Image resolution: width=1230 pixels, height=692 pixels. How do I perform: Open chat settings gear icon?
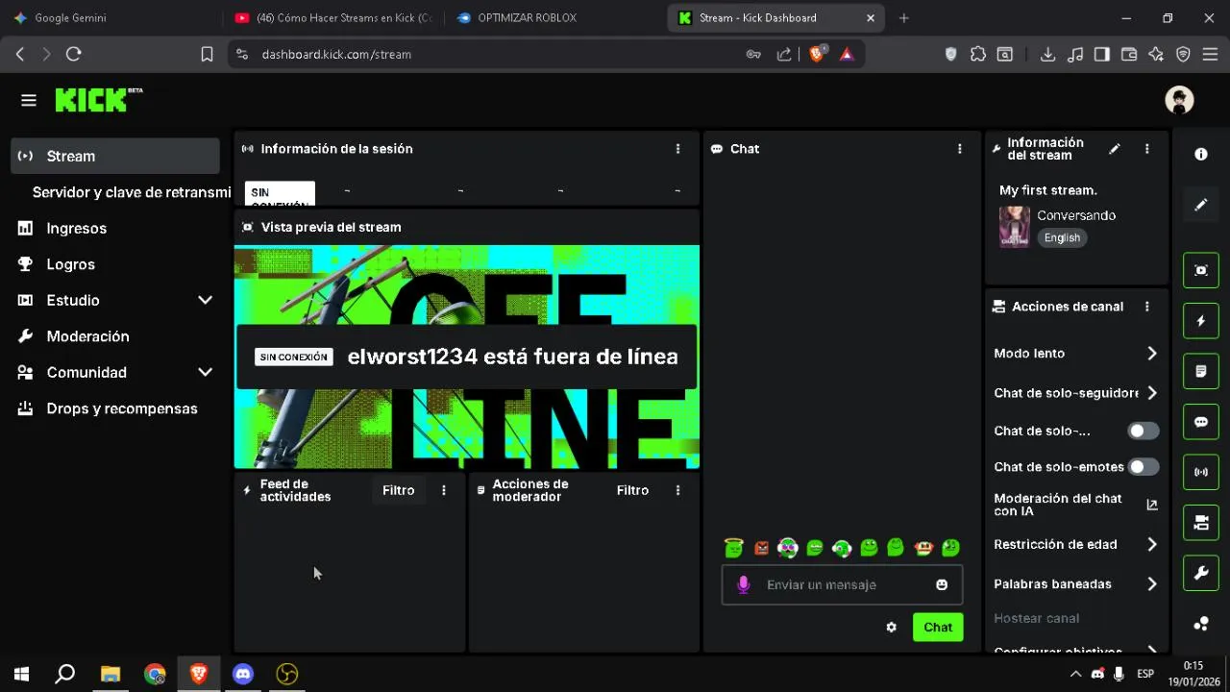(891, 627)
